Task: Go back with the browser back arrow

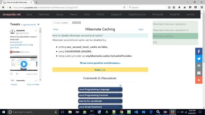Action: click(3, 7)
